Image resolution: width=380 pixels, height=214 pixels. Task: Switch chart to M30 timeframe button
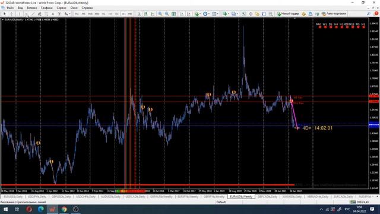pyautogui.click(x=97, y=14)
